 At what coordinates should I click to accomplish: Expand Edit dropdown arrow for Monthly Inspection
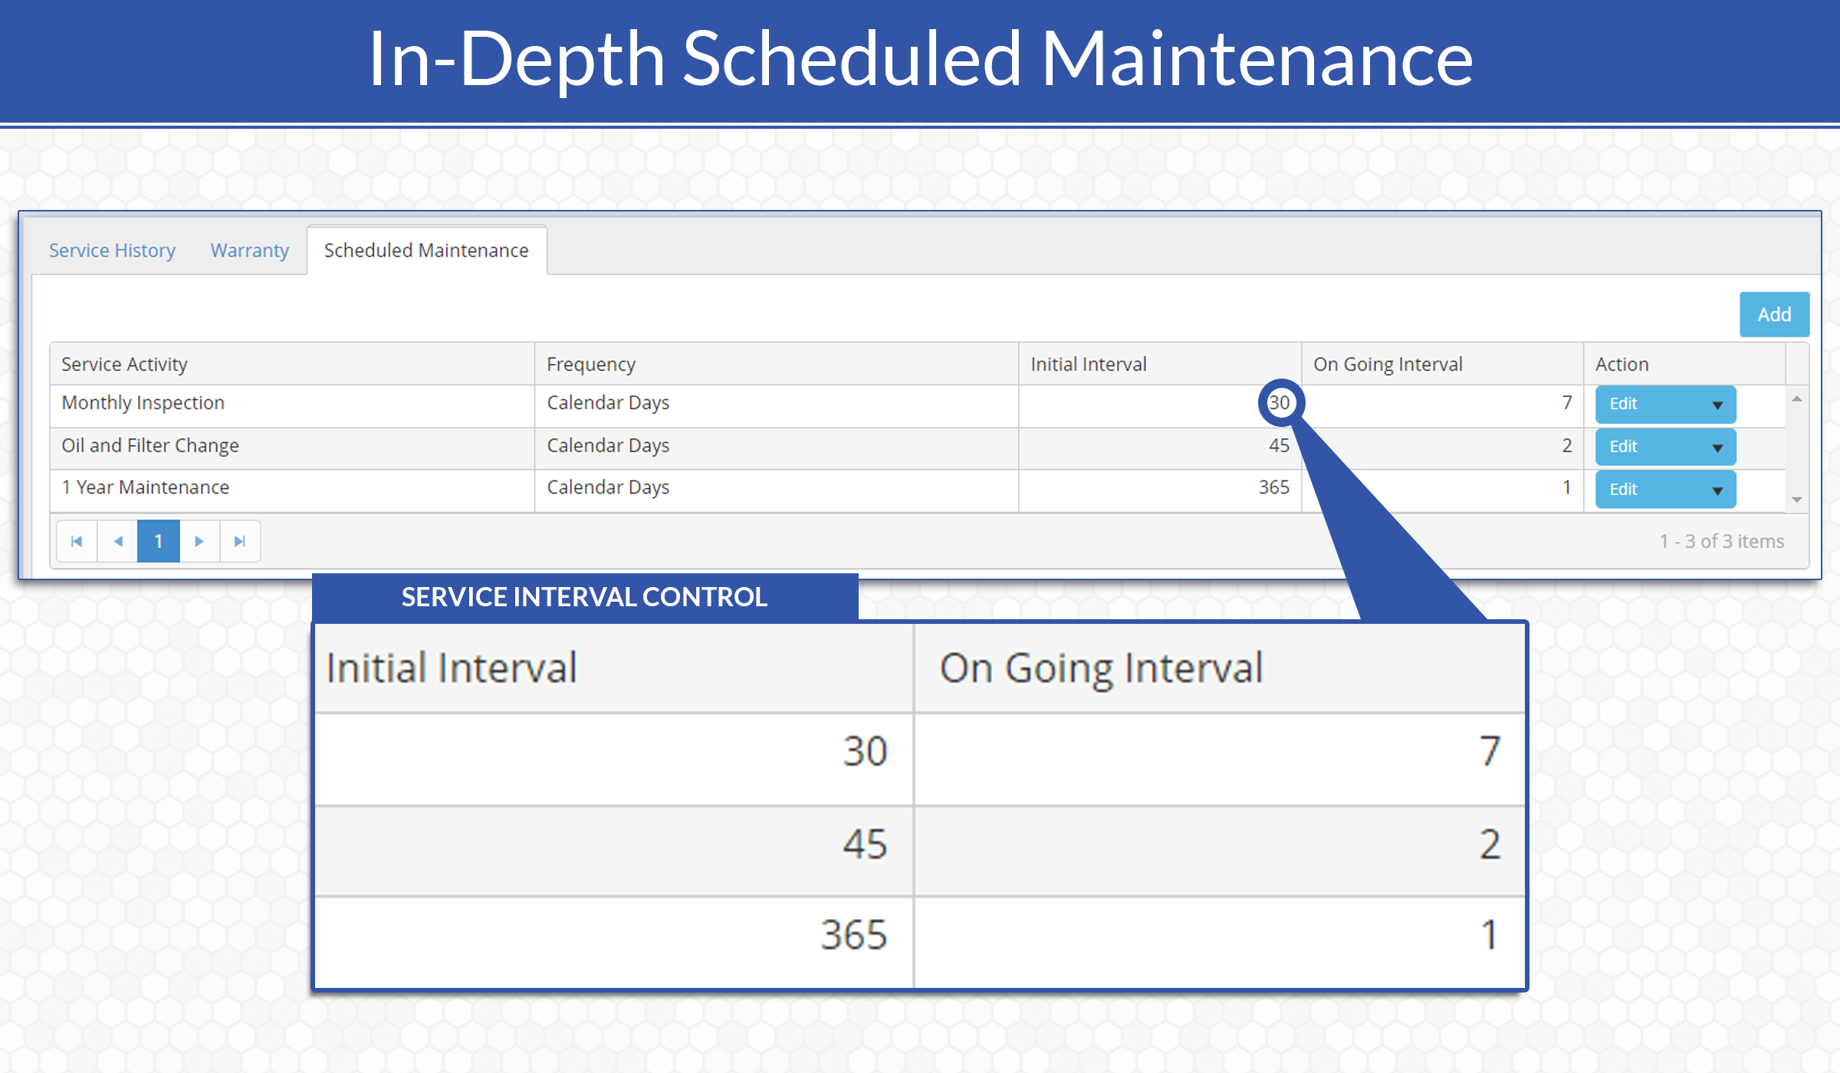(1717, 405)
